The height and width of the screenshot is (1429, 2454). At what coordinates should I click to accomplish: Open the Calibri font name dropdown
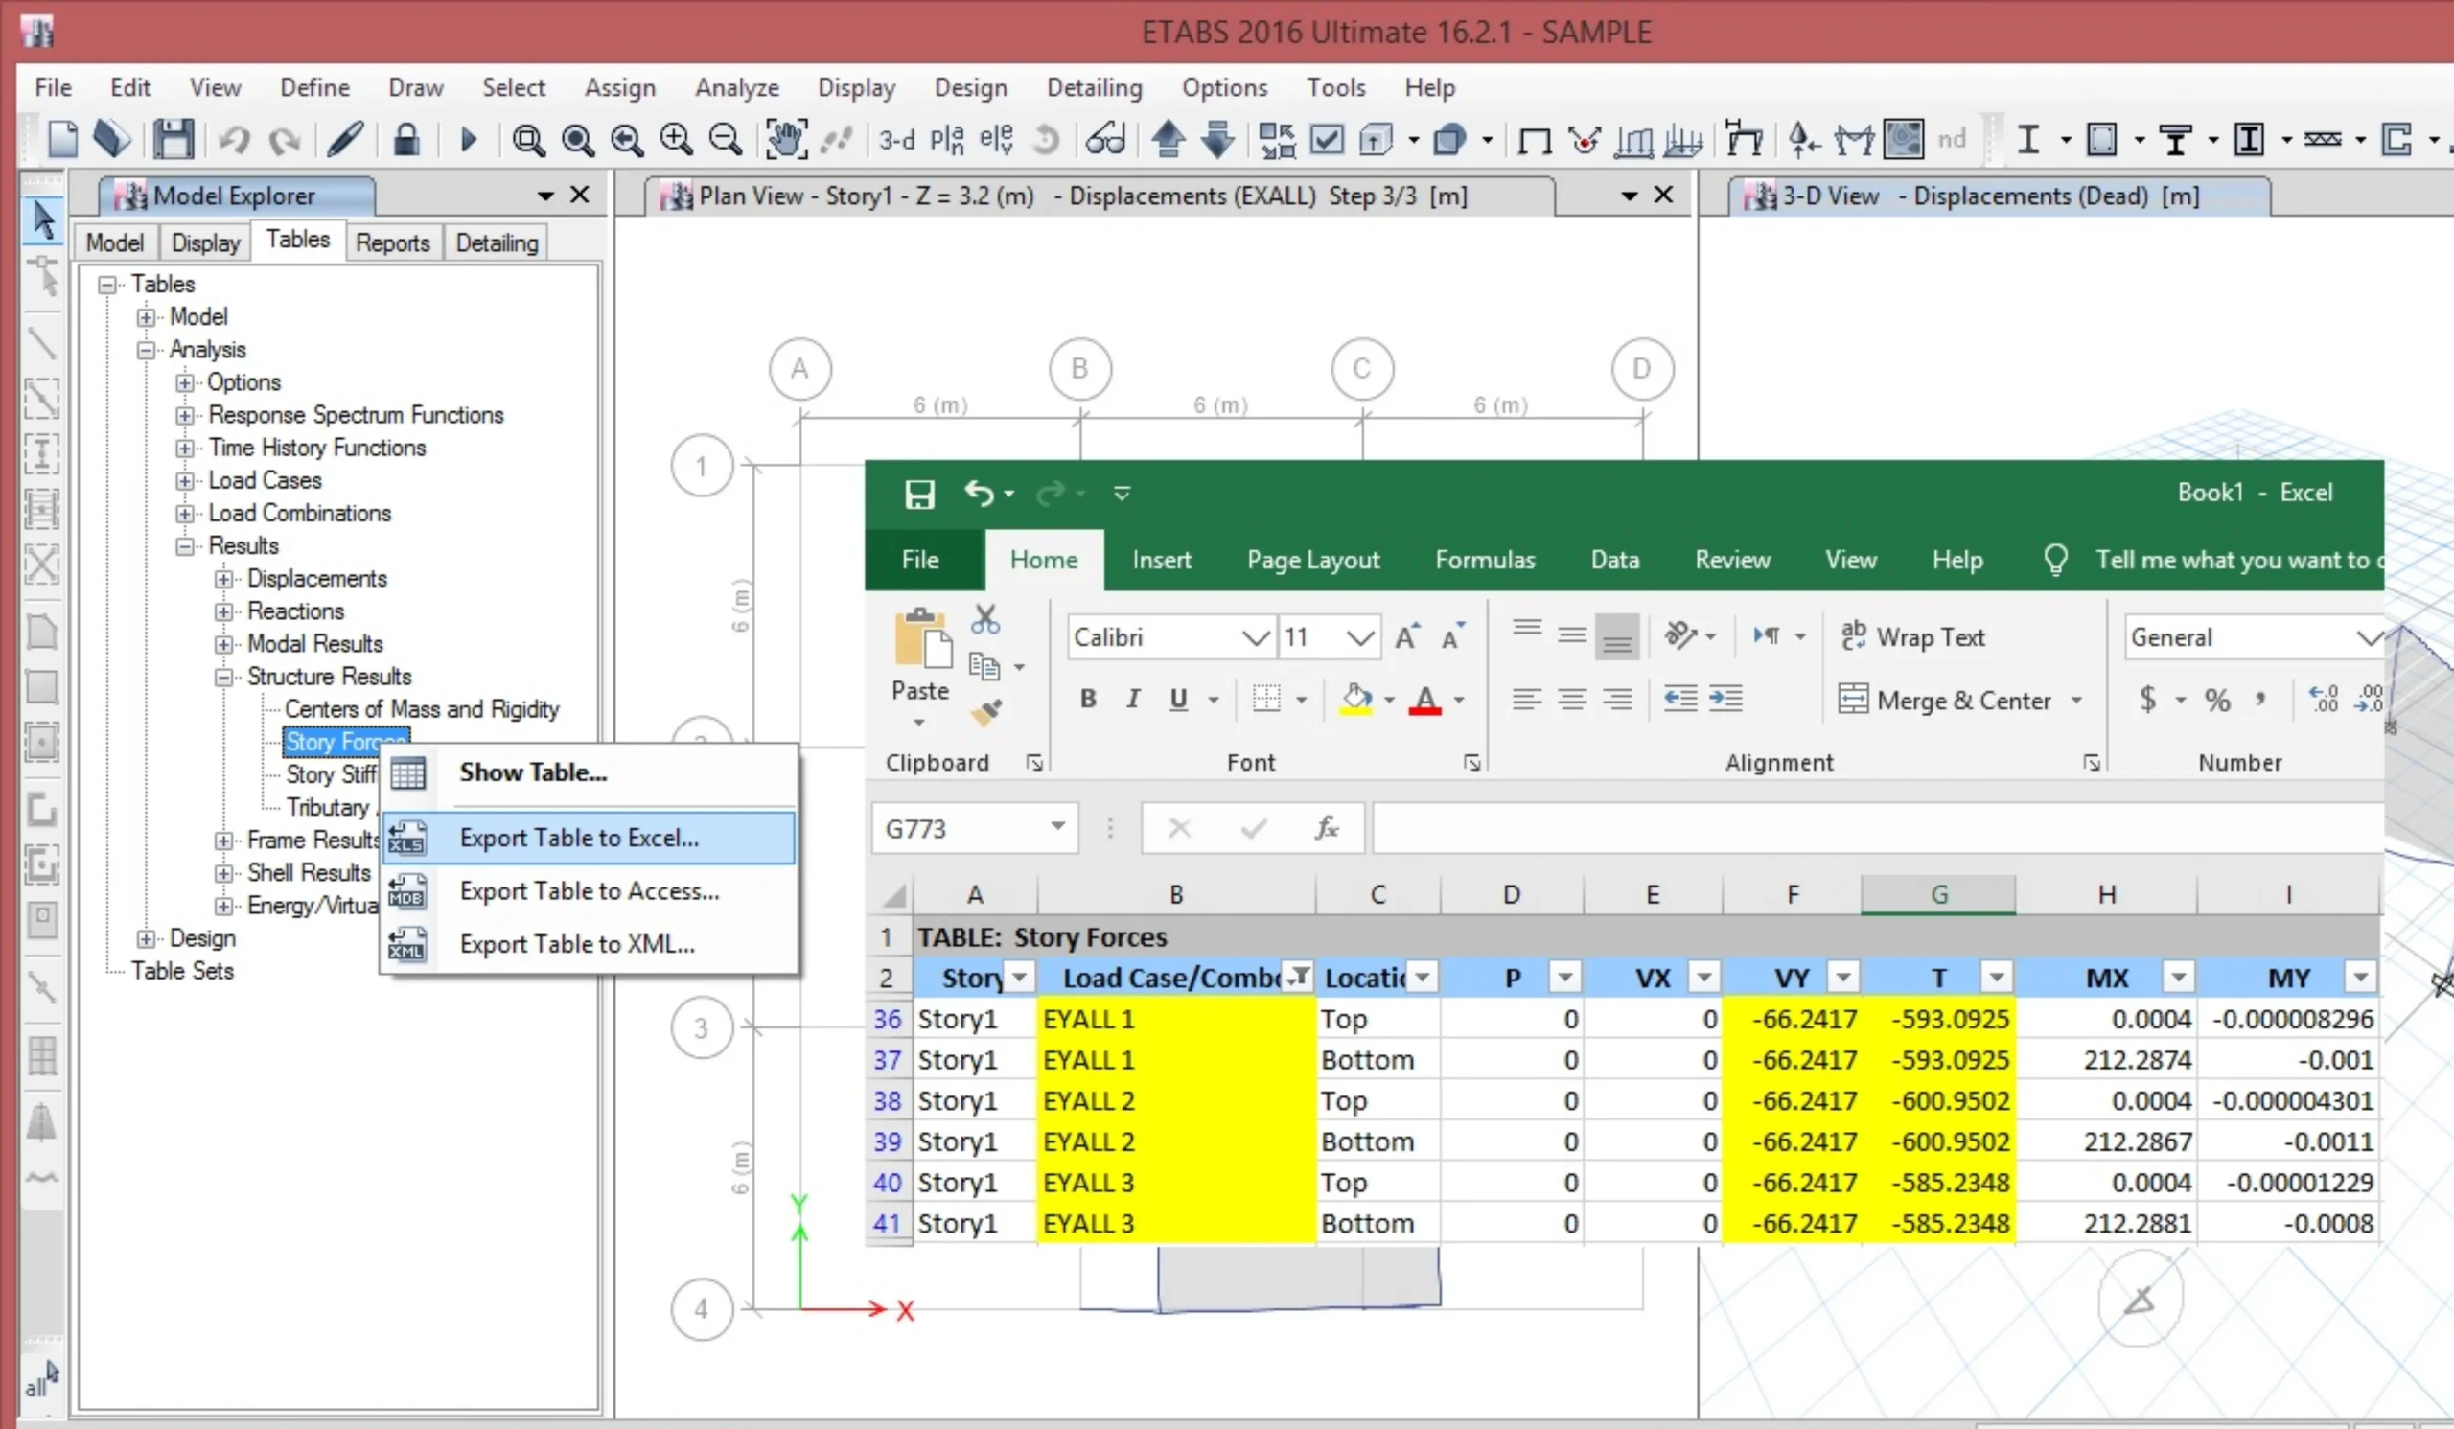click(x=1256, y=637)
